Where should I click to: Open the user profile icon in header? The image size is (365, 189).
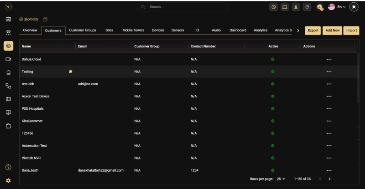click(x=296, y=7)
